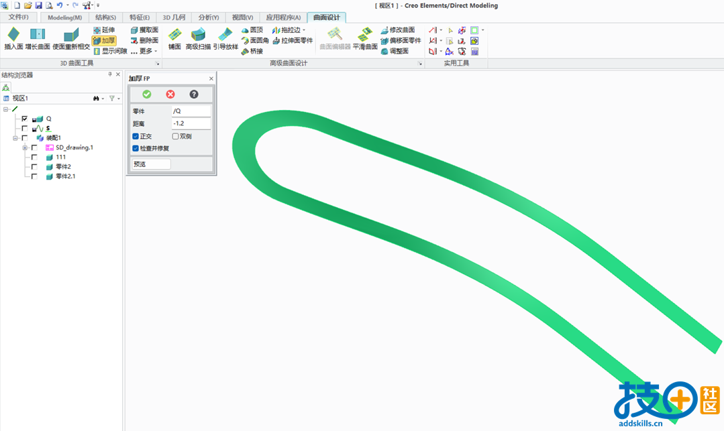
Task: Select the 拉伸面零件 tool
Action: 293,41
